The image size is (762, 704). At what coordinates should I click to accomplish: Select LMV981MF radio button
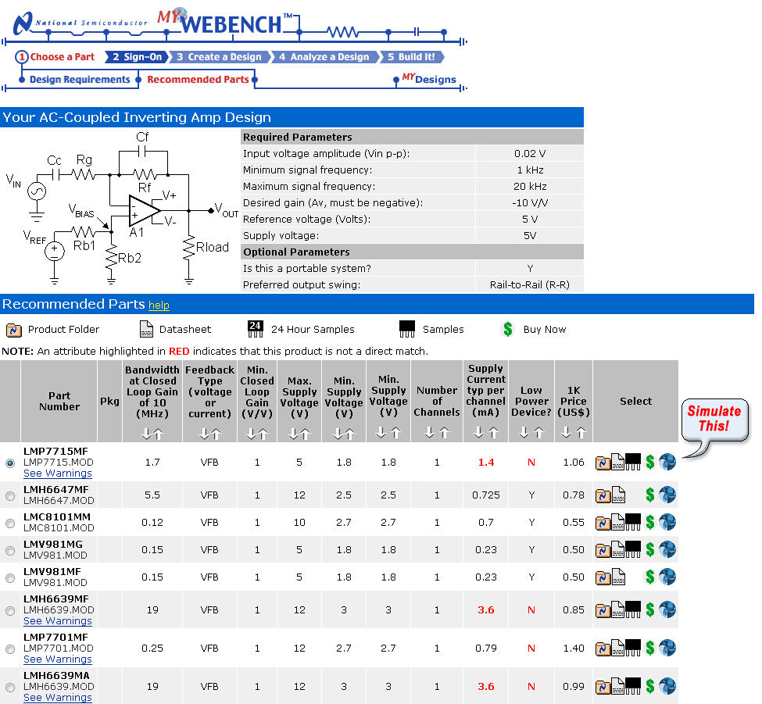click(x=10, y=578)
